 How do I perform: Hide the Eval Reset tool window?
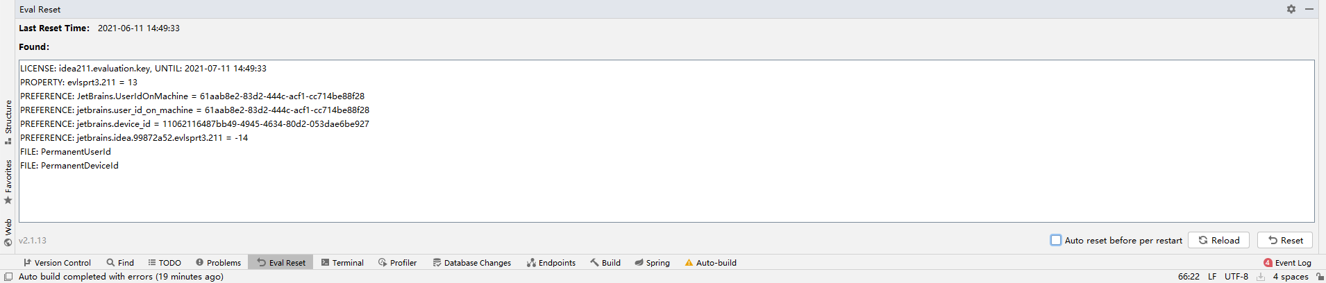click(1309, 9)
